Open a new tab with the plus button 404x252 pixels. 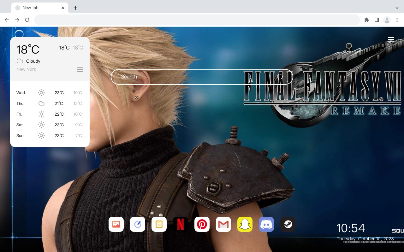[75, 8]
